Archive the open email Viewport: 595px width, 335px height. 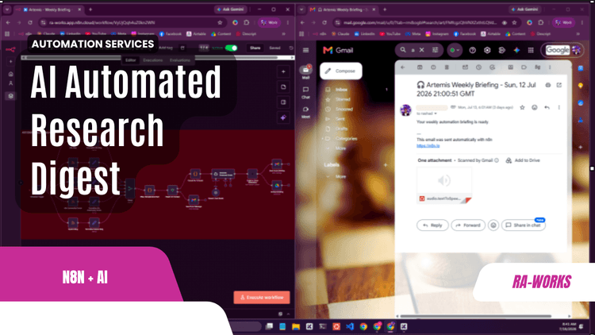(x=420, y=67)
